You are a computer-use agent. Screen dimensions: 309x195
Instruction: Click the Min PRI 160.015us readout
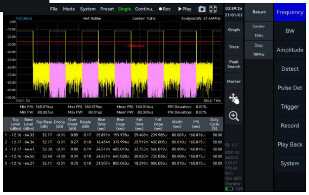pyautogui.click(x=37, y=107)
